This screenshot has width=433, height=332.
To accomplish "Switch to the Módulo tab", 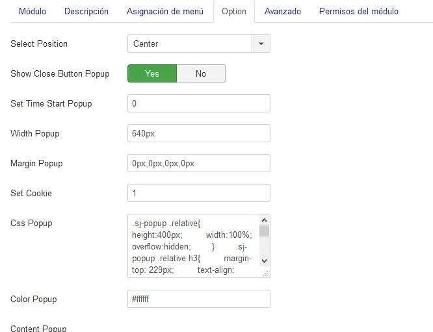I will pyautogui.click(x=33, y=11).
